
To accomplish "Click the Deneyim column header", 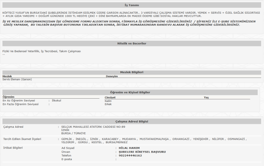I will tap(112, 76).
